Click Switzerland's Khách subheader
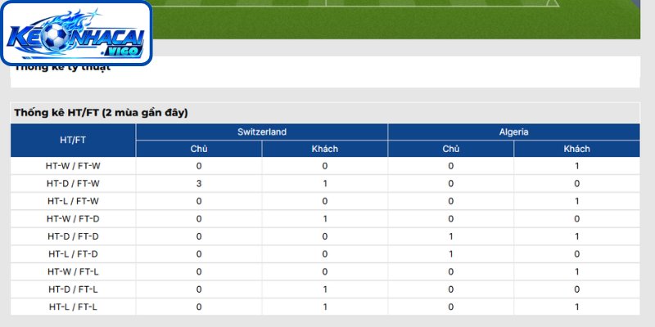 pyautogui.click(x=324, y=149)
